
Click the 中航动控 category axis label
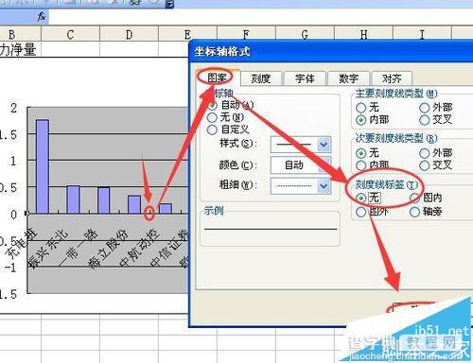(x=139, y=248)
